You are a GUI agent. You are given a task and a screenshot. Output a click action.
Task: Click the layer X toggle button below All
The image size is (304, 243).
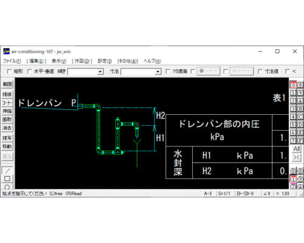pyautogui.click(x=297, y=157)
